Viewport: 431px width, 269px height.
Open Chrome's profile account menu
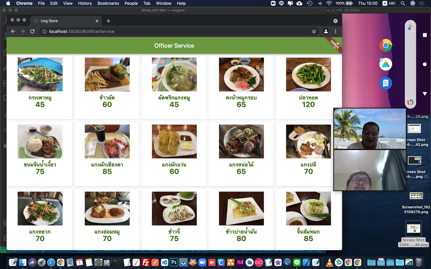click(x=326, y=31)
